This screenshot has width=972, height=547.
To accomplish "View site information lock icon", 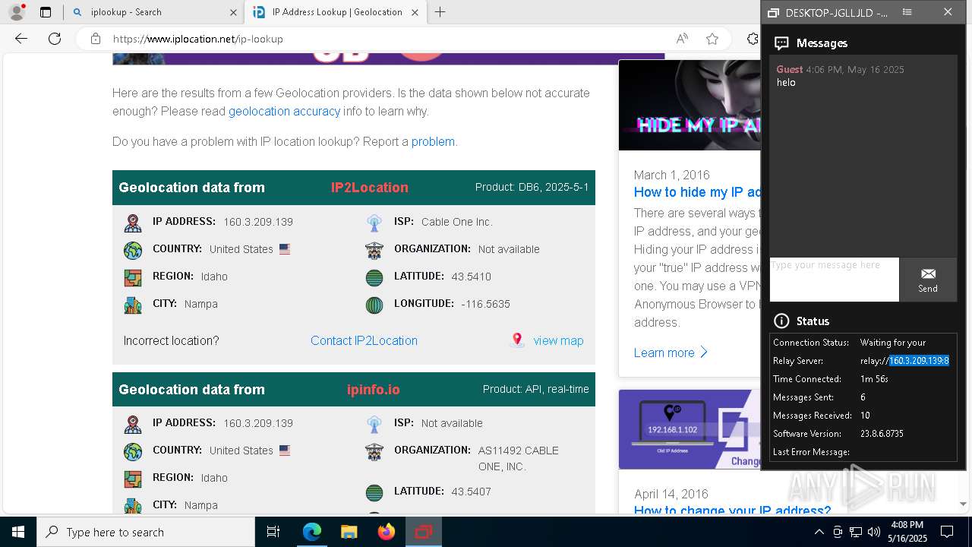I will 96,39.
